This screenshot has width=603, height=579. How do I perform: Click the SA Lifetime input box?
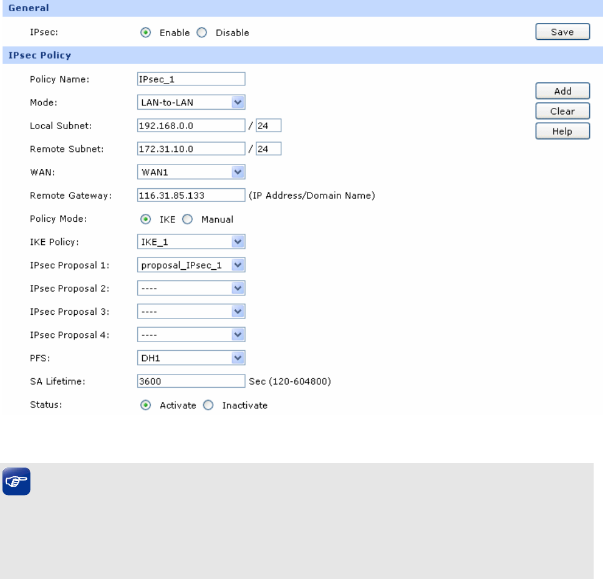click(x=191, y=381)
